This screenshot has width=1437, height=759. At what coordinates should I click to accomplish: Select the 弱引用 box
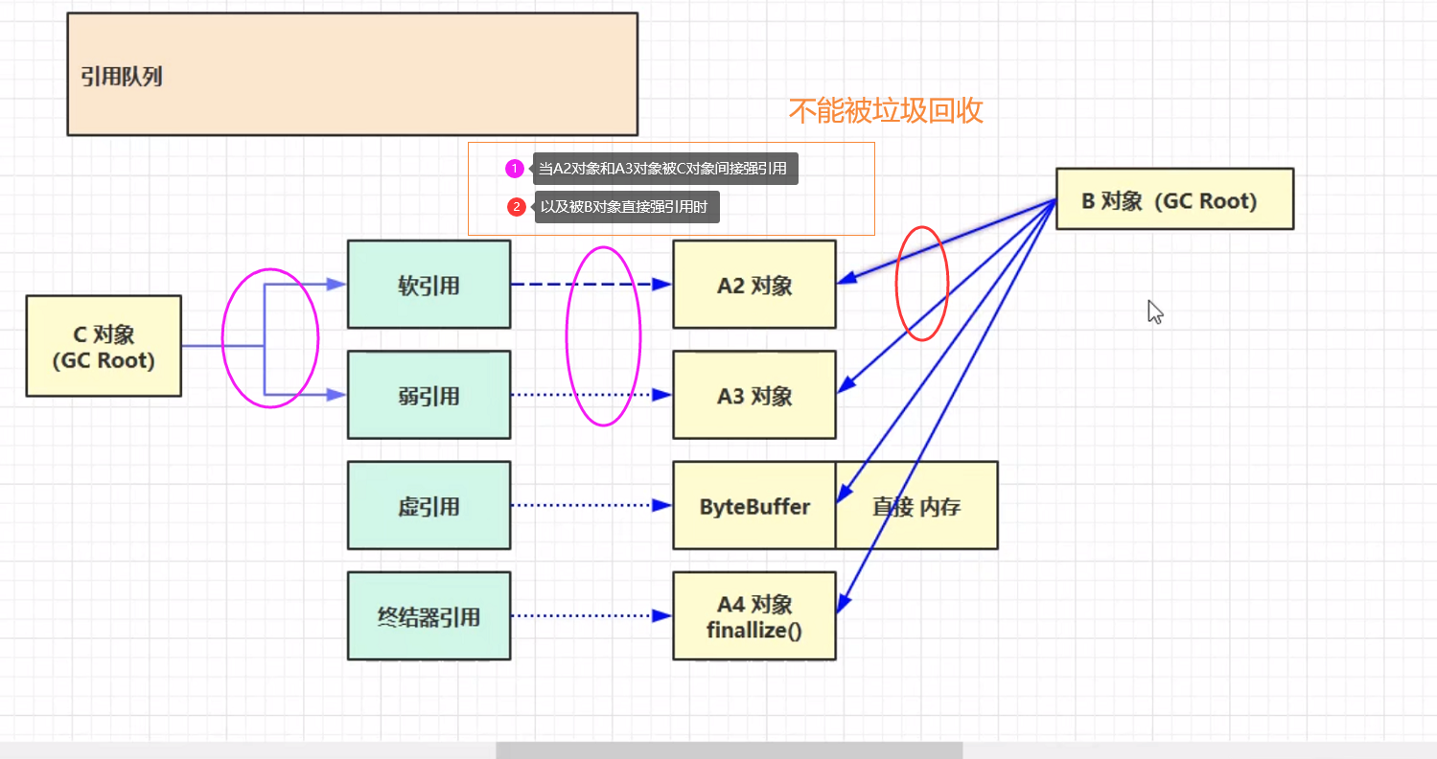tap(429, 395)
